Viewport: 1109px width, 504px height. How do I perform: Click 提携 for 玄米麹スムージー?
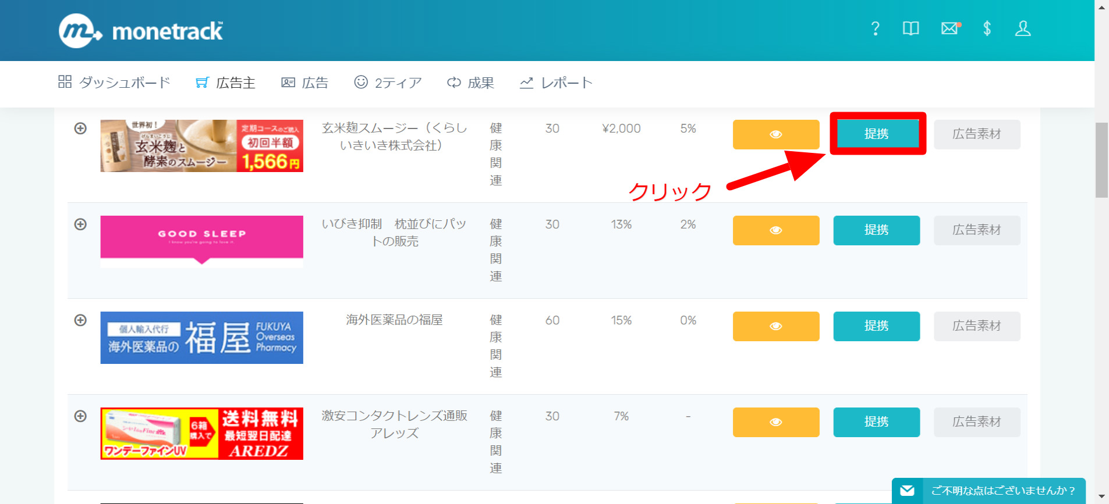click(x=877, y=134)
